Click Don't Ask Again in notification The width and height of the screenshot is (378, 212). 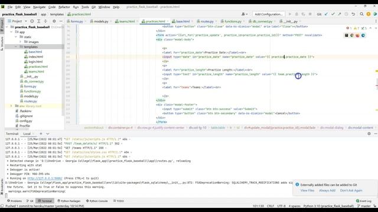click(x=351, y=190)
